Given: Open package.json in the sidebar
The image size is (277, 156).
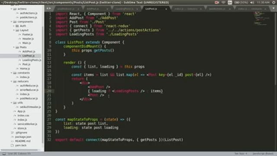Looking at the screenshot, I should pyautogui.click(x=23, y=137).
